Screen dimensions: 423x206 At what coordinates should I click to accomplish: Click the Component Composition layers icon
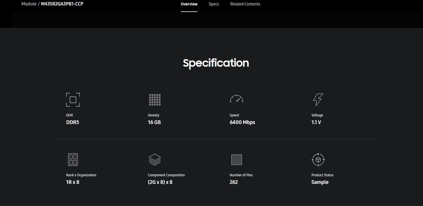(x=154, y=160)
